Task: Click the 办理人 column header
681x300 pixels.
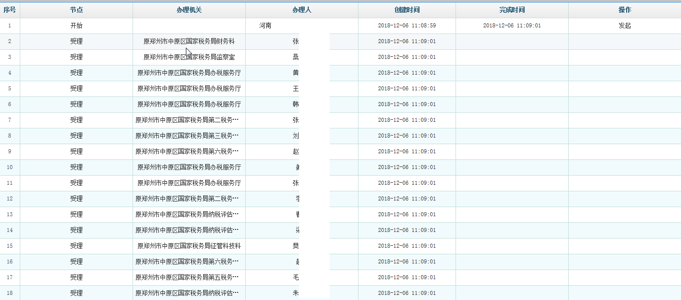Action: coord(302,10)
